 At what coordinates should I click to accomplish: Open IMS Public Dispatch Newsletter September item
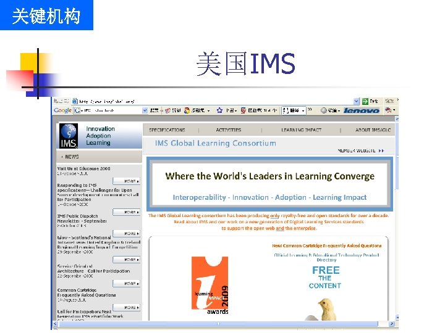[82, 218]
